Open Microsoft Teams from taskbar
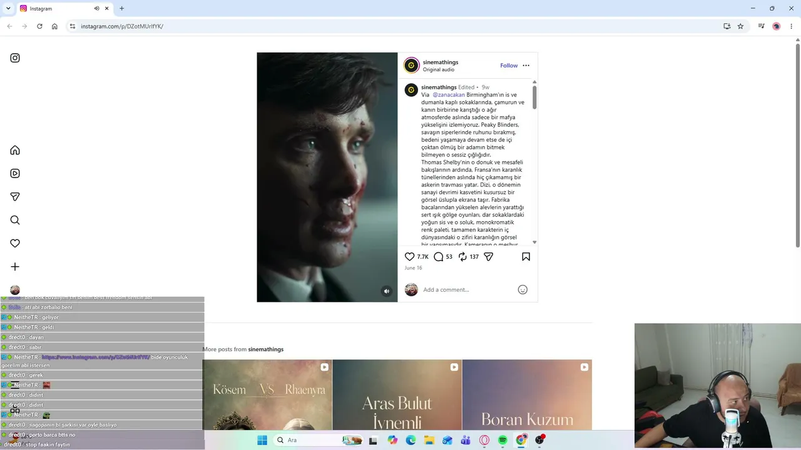 (466, 440)
